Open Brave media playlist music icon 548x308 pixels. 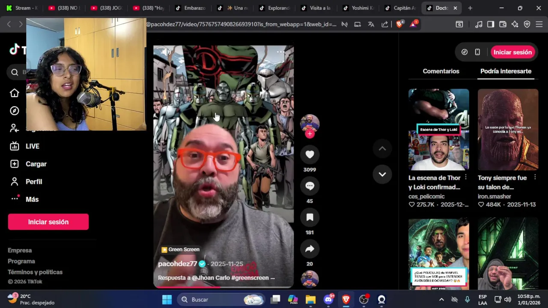[x=479, y=24]
